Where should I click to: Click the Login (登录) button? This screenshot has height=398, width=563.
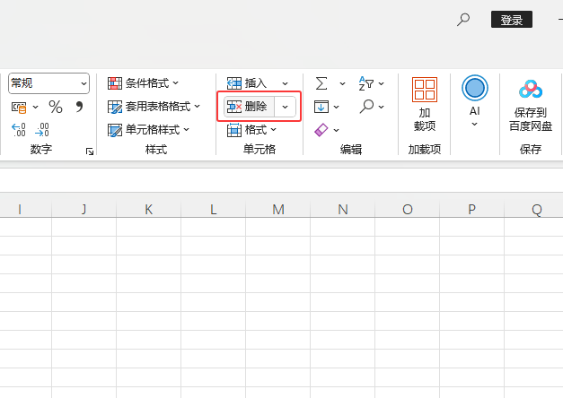coord(512,20)
